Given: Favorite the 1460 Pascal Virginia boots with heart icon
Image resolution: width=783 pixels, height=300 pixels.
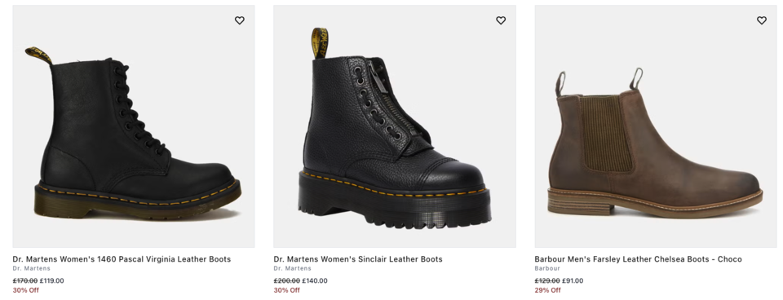Looking at the screenshot, I should tap(240, 20).
